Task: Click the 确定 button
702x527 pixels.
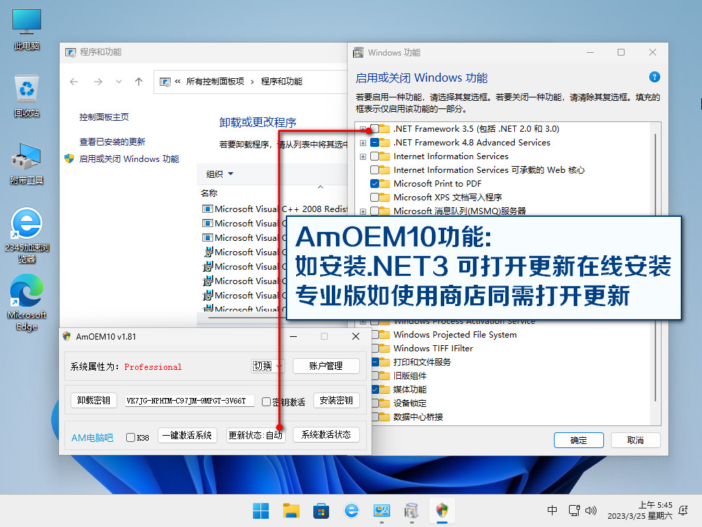Action: pos(579,441)
